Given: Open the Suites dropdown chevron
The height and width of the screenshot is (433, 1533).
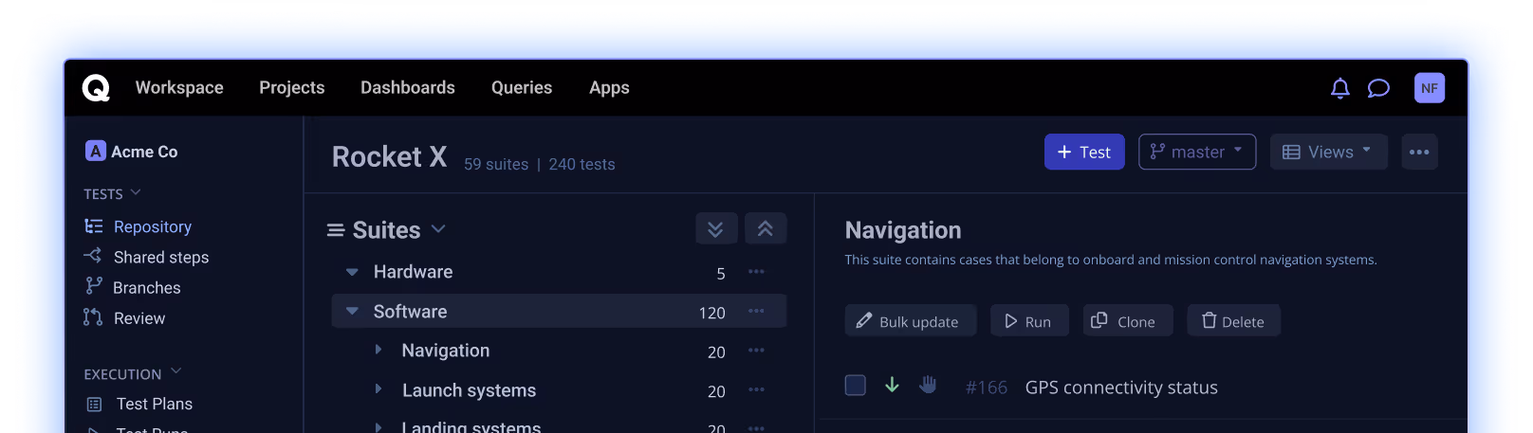Looking at the screenshot, I should click(x=438, y=229).
